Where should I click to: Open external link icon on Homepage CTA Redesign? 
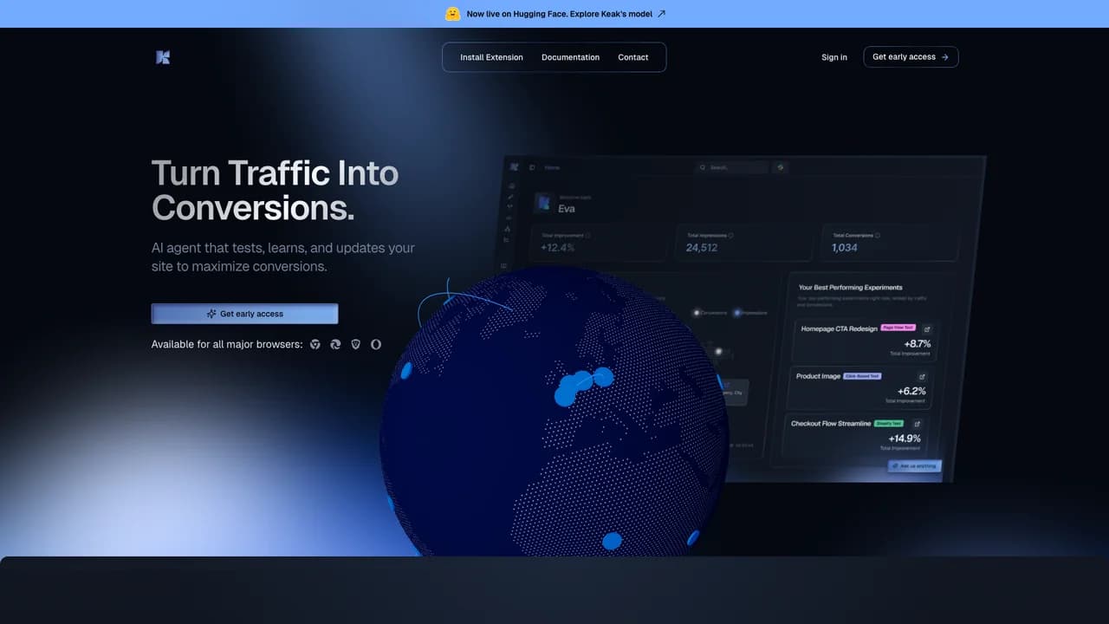926,329
